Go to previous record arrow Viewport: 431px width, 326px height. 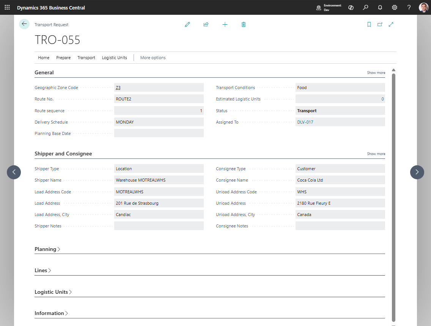(x=14, y=172)
